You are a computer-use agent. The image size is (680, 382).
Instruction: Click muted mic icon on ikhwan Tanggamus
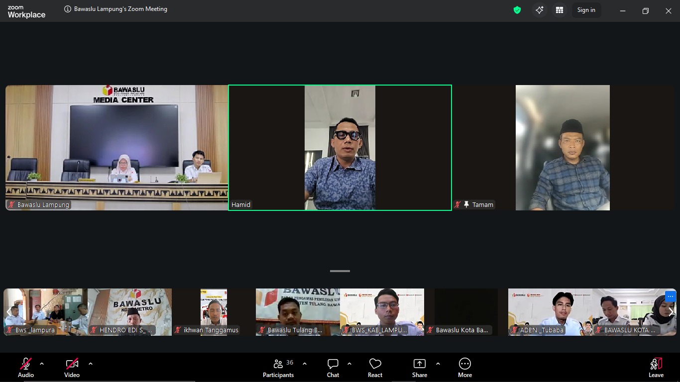tap(178, 330)
